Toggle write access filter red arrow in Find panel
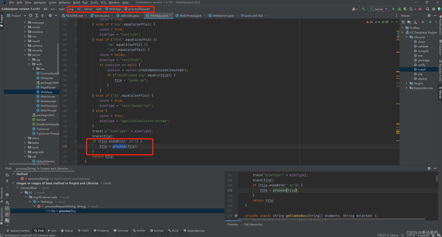 click(7, 214)
